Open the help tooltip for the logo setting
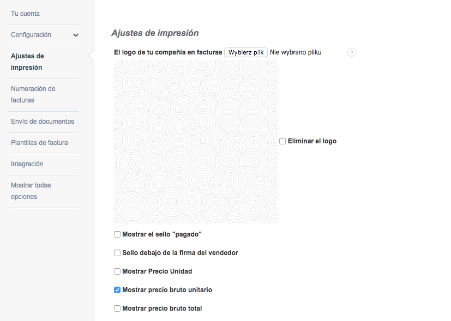This screenshot has height=321, width=451. pos(352,52)
